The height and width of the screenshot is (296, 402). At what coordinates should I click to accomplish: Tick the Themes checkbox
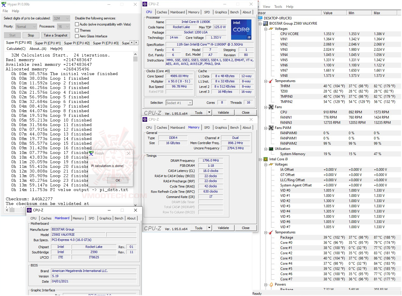[77, 30]
